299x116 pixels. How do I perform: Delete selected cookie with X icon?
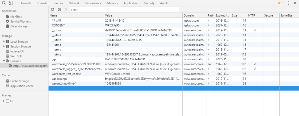click(66, 10)
